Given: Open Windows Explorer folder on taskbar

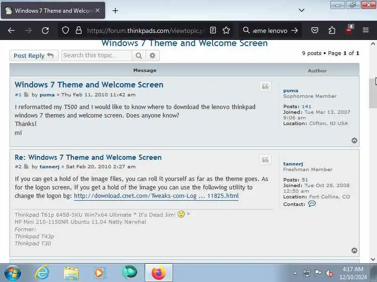Looking at the screenshot, I should point(71,273).
